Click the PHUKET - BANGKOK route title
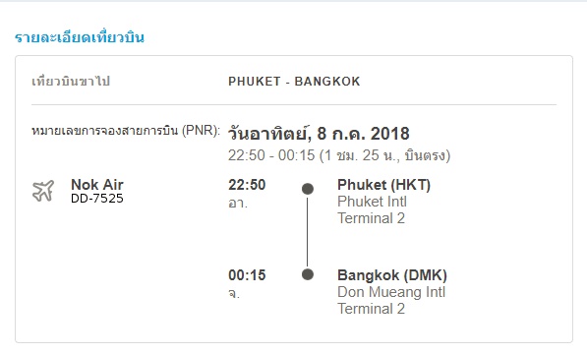 294,82
